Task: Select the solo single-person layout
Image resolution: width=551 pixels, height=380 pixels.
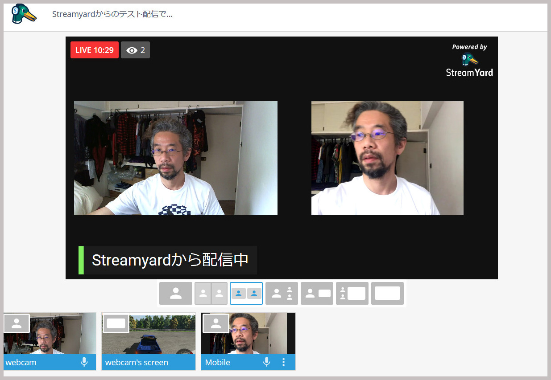Action: [x=176, y=294]
